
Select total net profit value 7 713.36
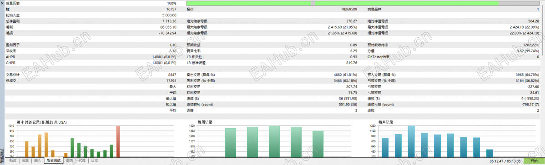click(x=169, y=21)
